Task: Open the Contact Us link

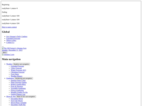Action: tap(10, 42)
